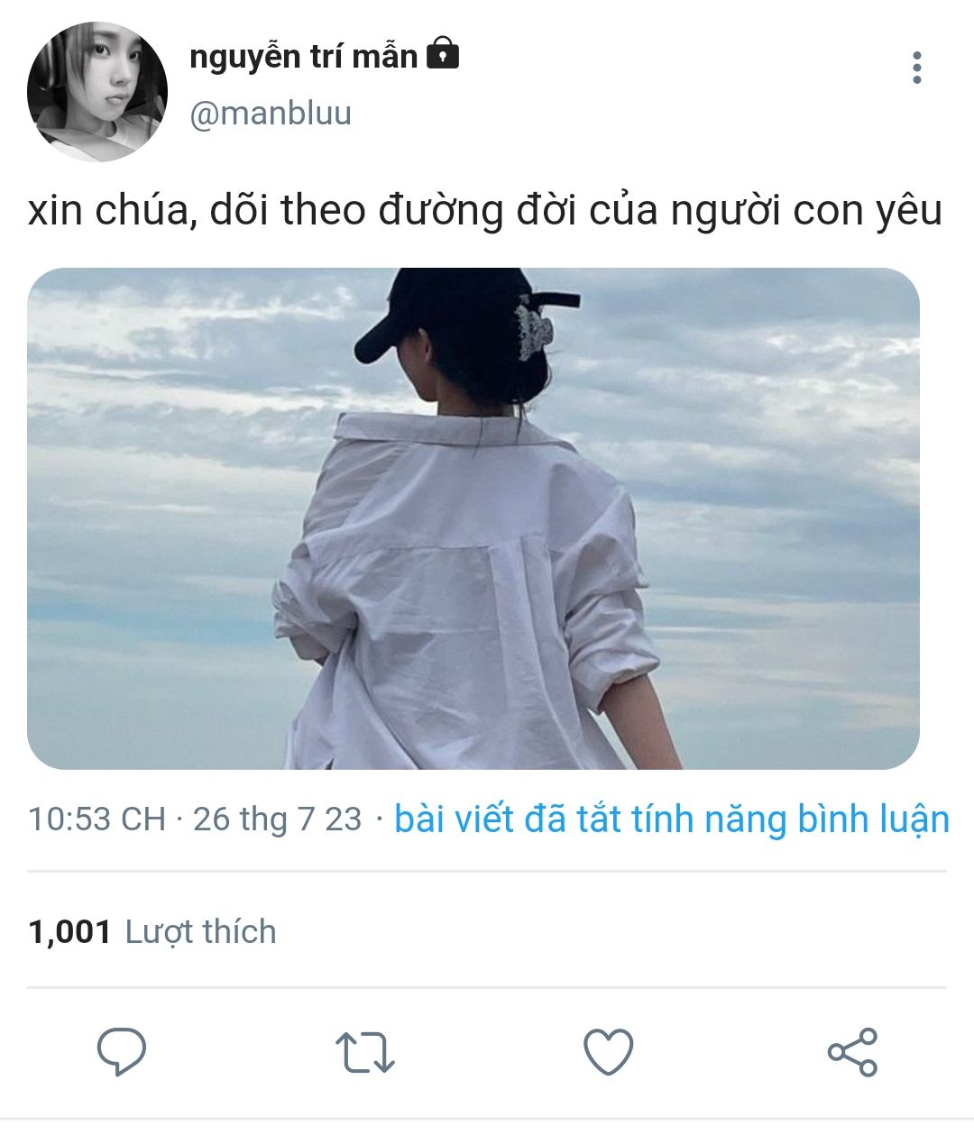Open the share icon options
The image size is (974, 1135).
click(x=852, y=1051)
